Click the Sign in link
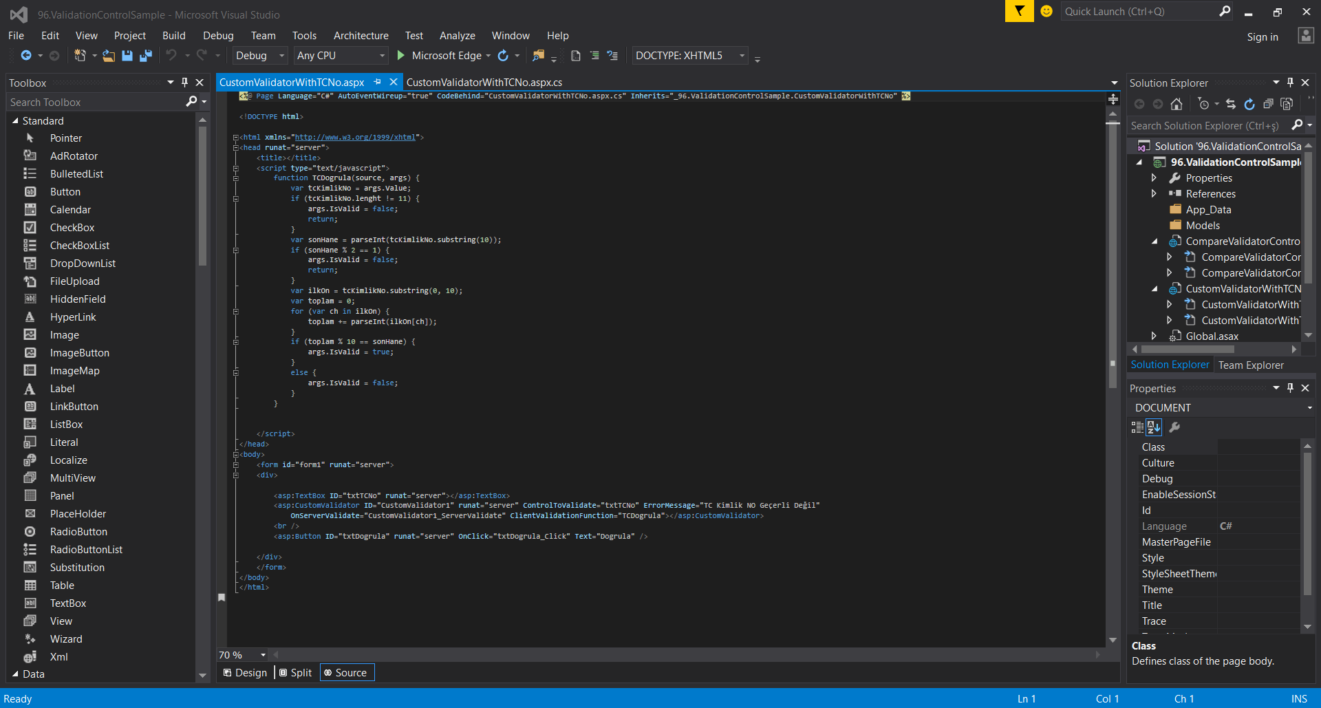The width and height of the screenshot is (1321, 708). coord(1263,37)
